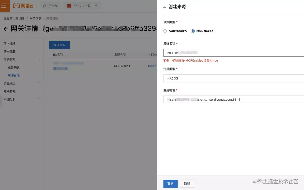Select the ACK容器服务 radio option

pos(165,31)
